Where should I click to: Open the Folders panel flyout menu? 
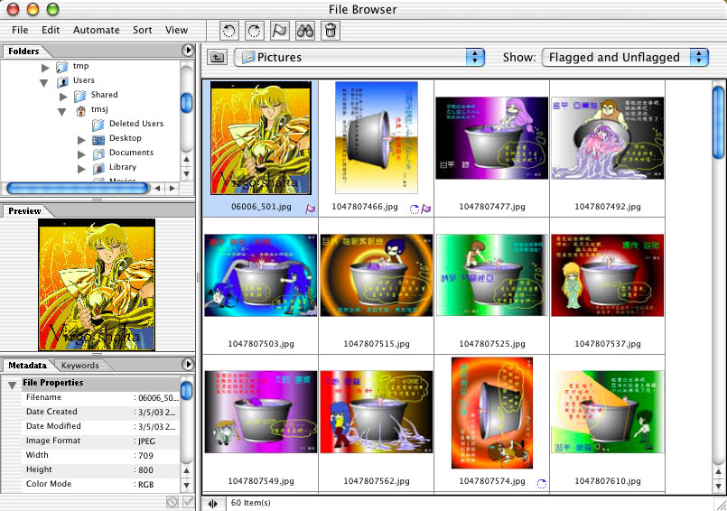[188, 51]
